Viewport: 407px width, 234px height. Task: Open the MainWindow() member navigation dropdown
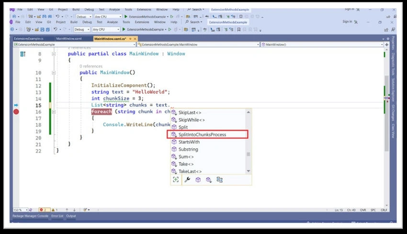point(322,45)
